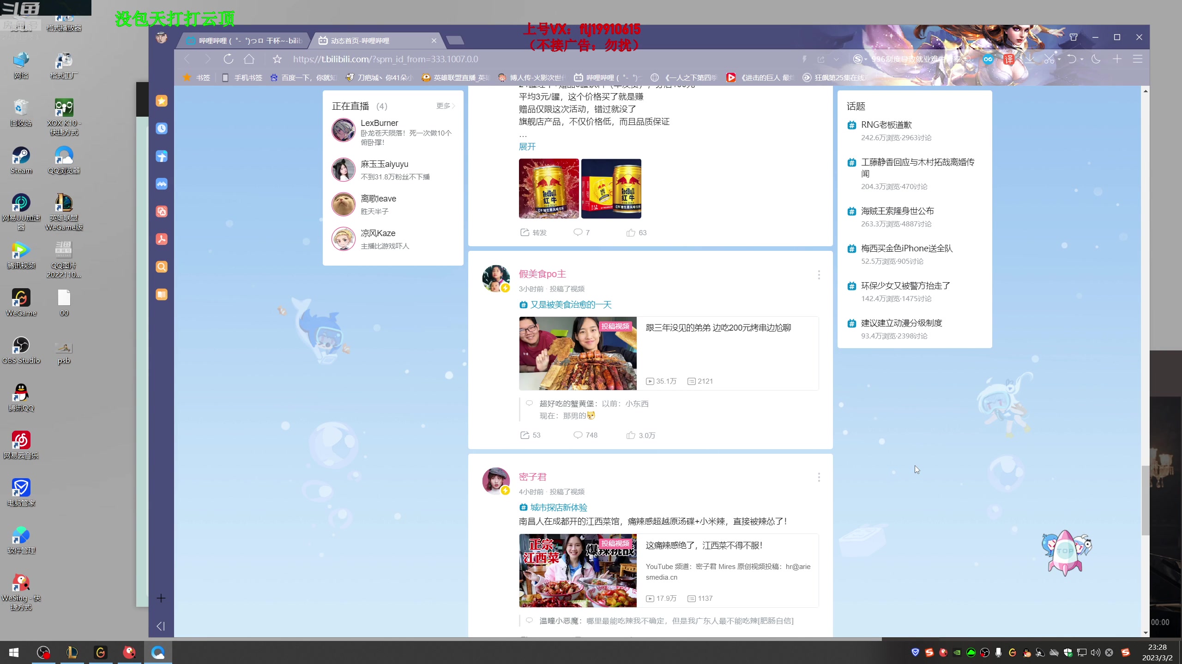Play the 200元烤串 video thumbnail
Screen dimensions: 1182x664
pos(578,353)
